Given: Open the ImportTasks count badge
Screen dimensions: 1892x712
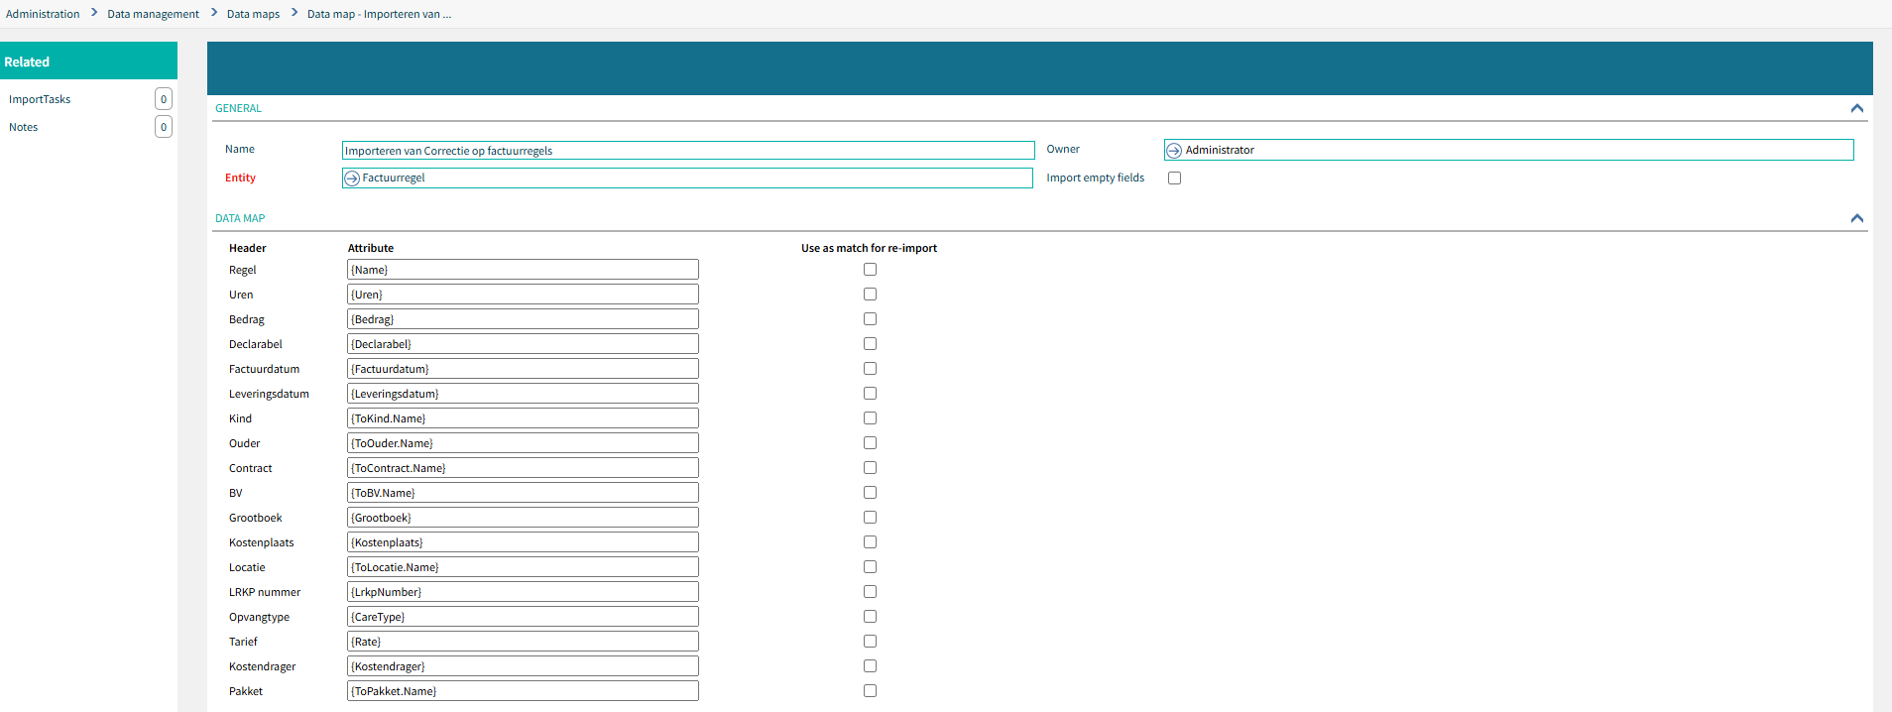Looking at the screenshot, I should point(164,99).
